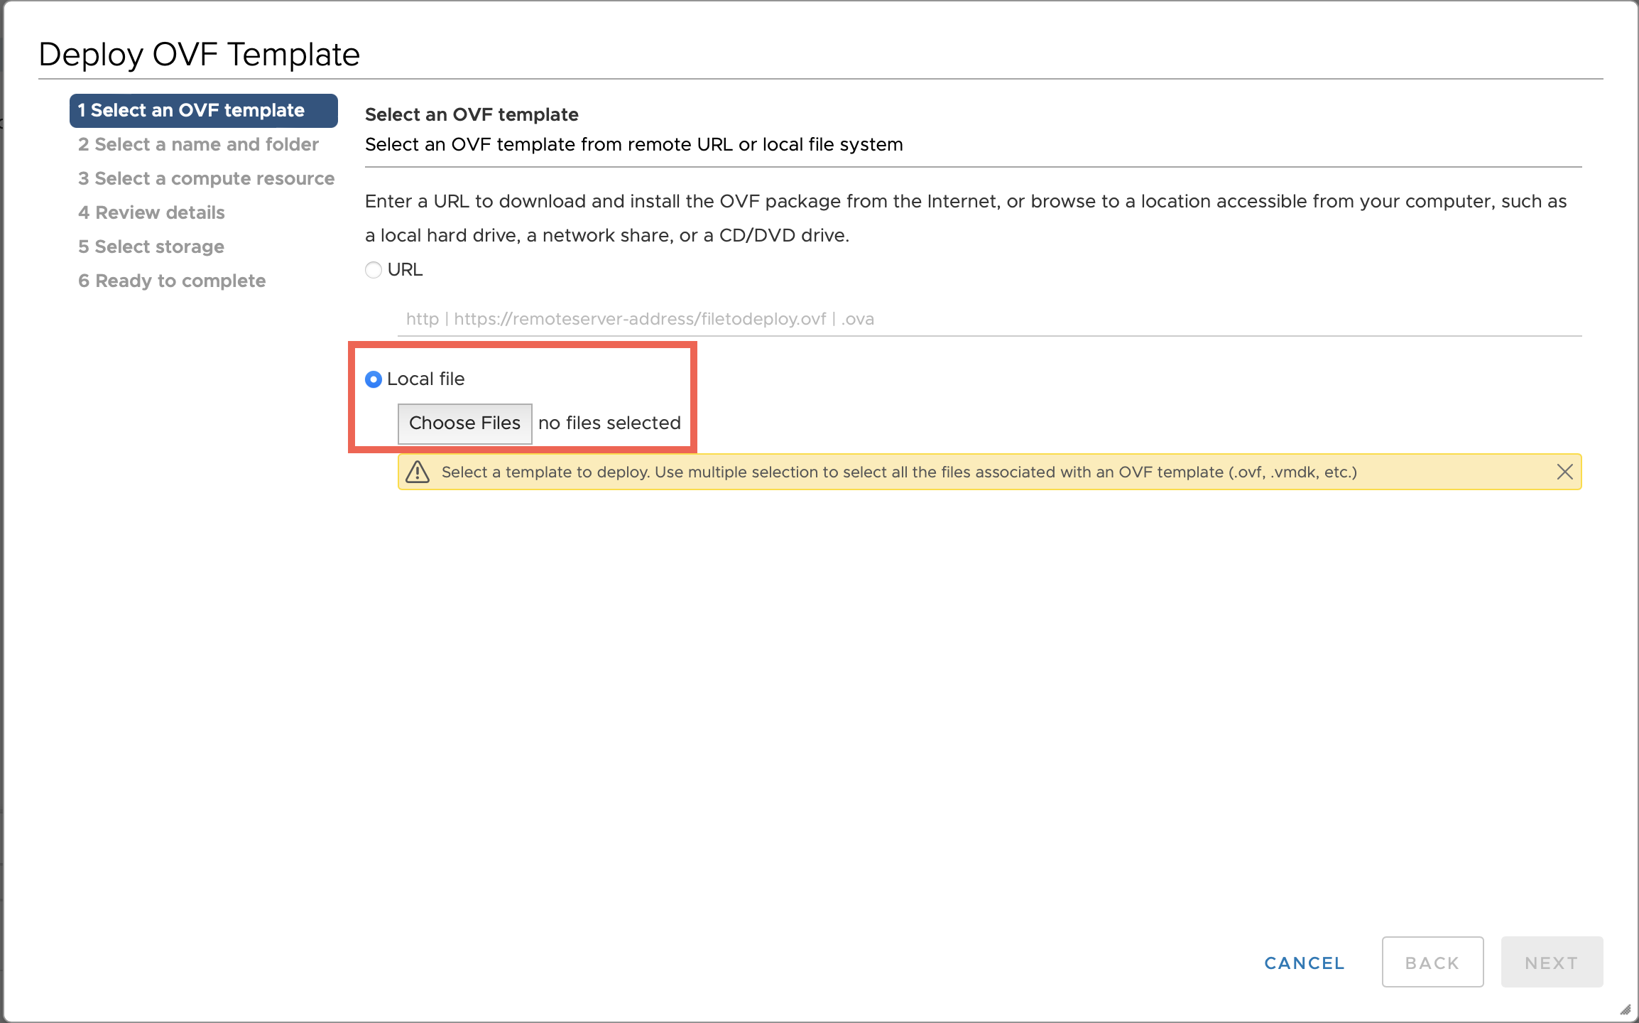Open step 1 Select an OVF template
The image size is (1639, 1023).
click(x=203, y=111)
